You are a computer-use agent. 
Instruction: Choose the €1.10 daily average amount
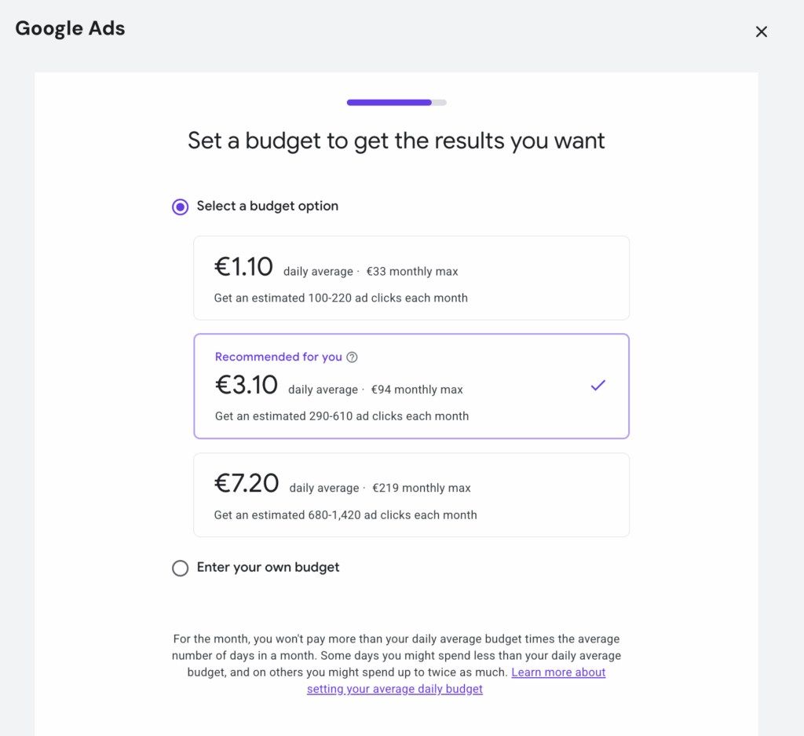coord(244,267)
